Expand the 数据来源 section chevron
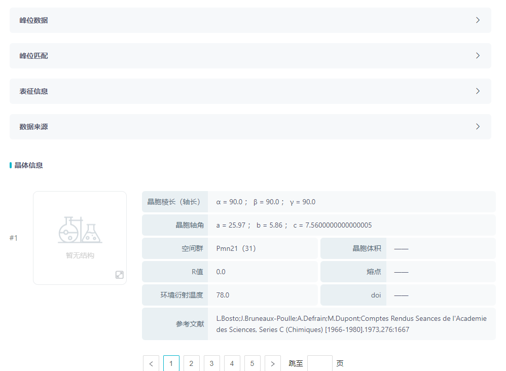 (x=478, y=127)
